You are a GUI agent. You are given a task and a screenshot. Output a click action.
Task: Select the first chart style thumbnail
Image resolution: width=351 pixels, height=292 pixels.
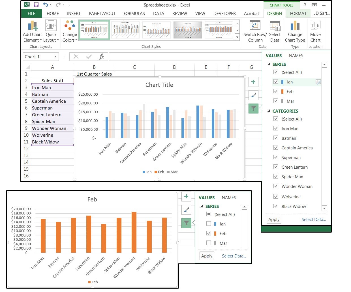click(94, 30)
